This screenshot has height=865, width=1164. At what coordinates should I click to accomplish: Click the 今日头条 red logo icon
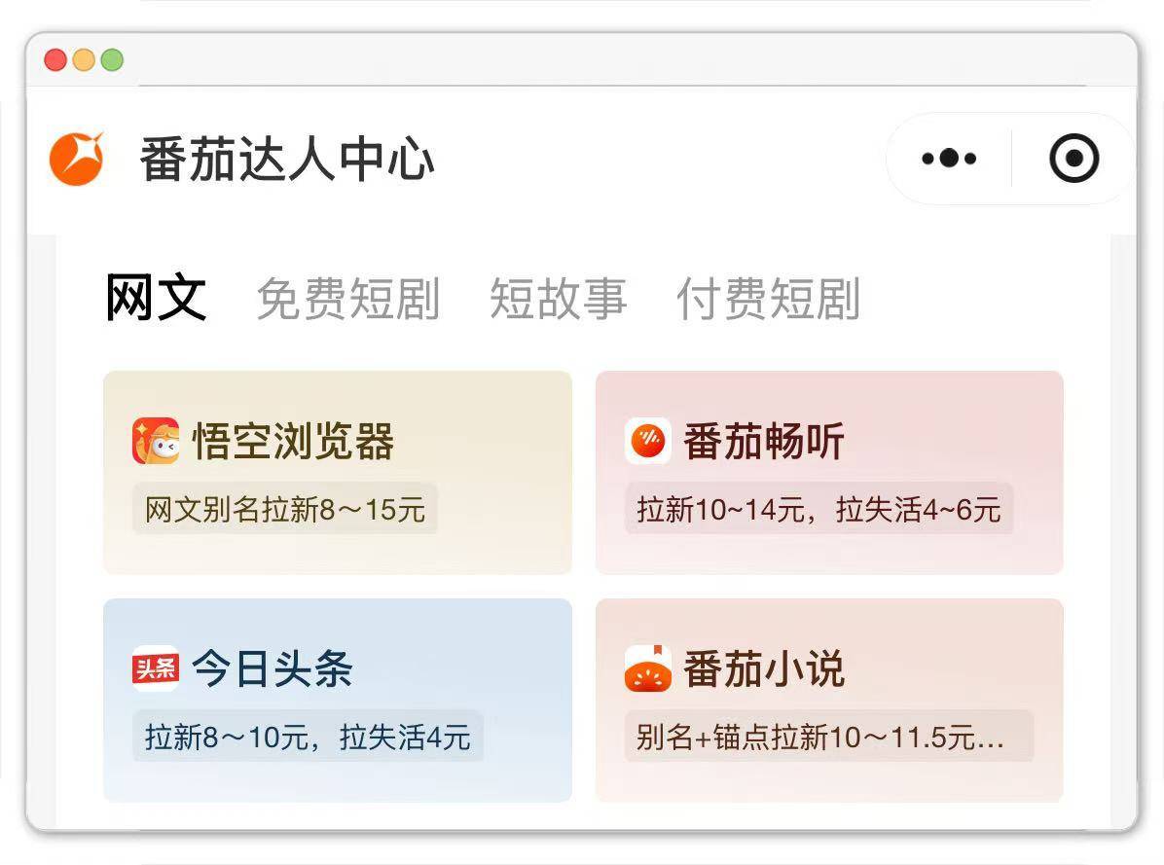pyautogui.click(x=156, y=668)
